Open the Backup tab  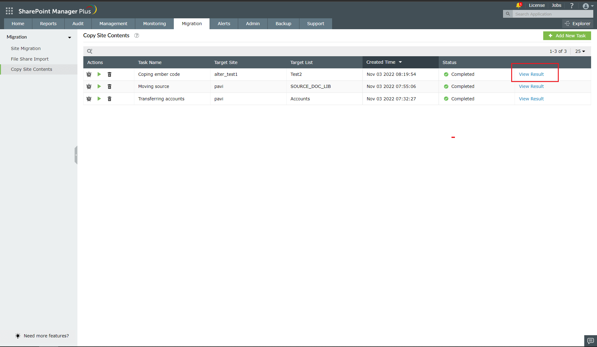283,23
